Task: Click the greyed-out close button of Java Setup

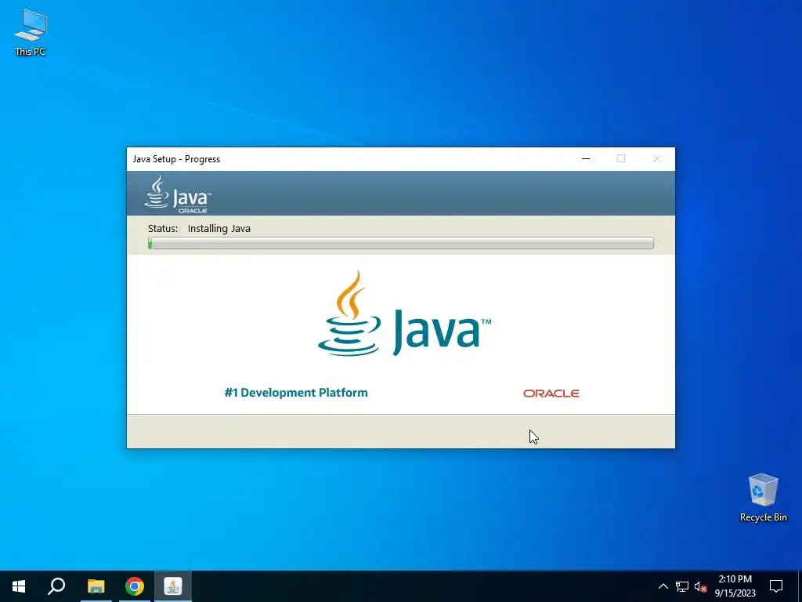Action: 657,158
